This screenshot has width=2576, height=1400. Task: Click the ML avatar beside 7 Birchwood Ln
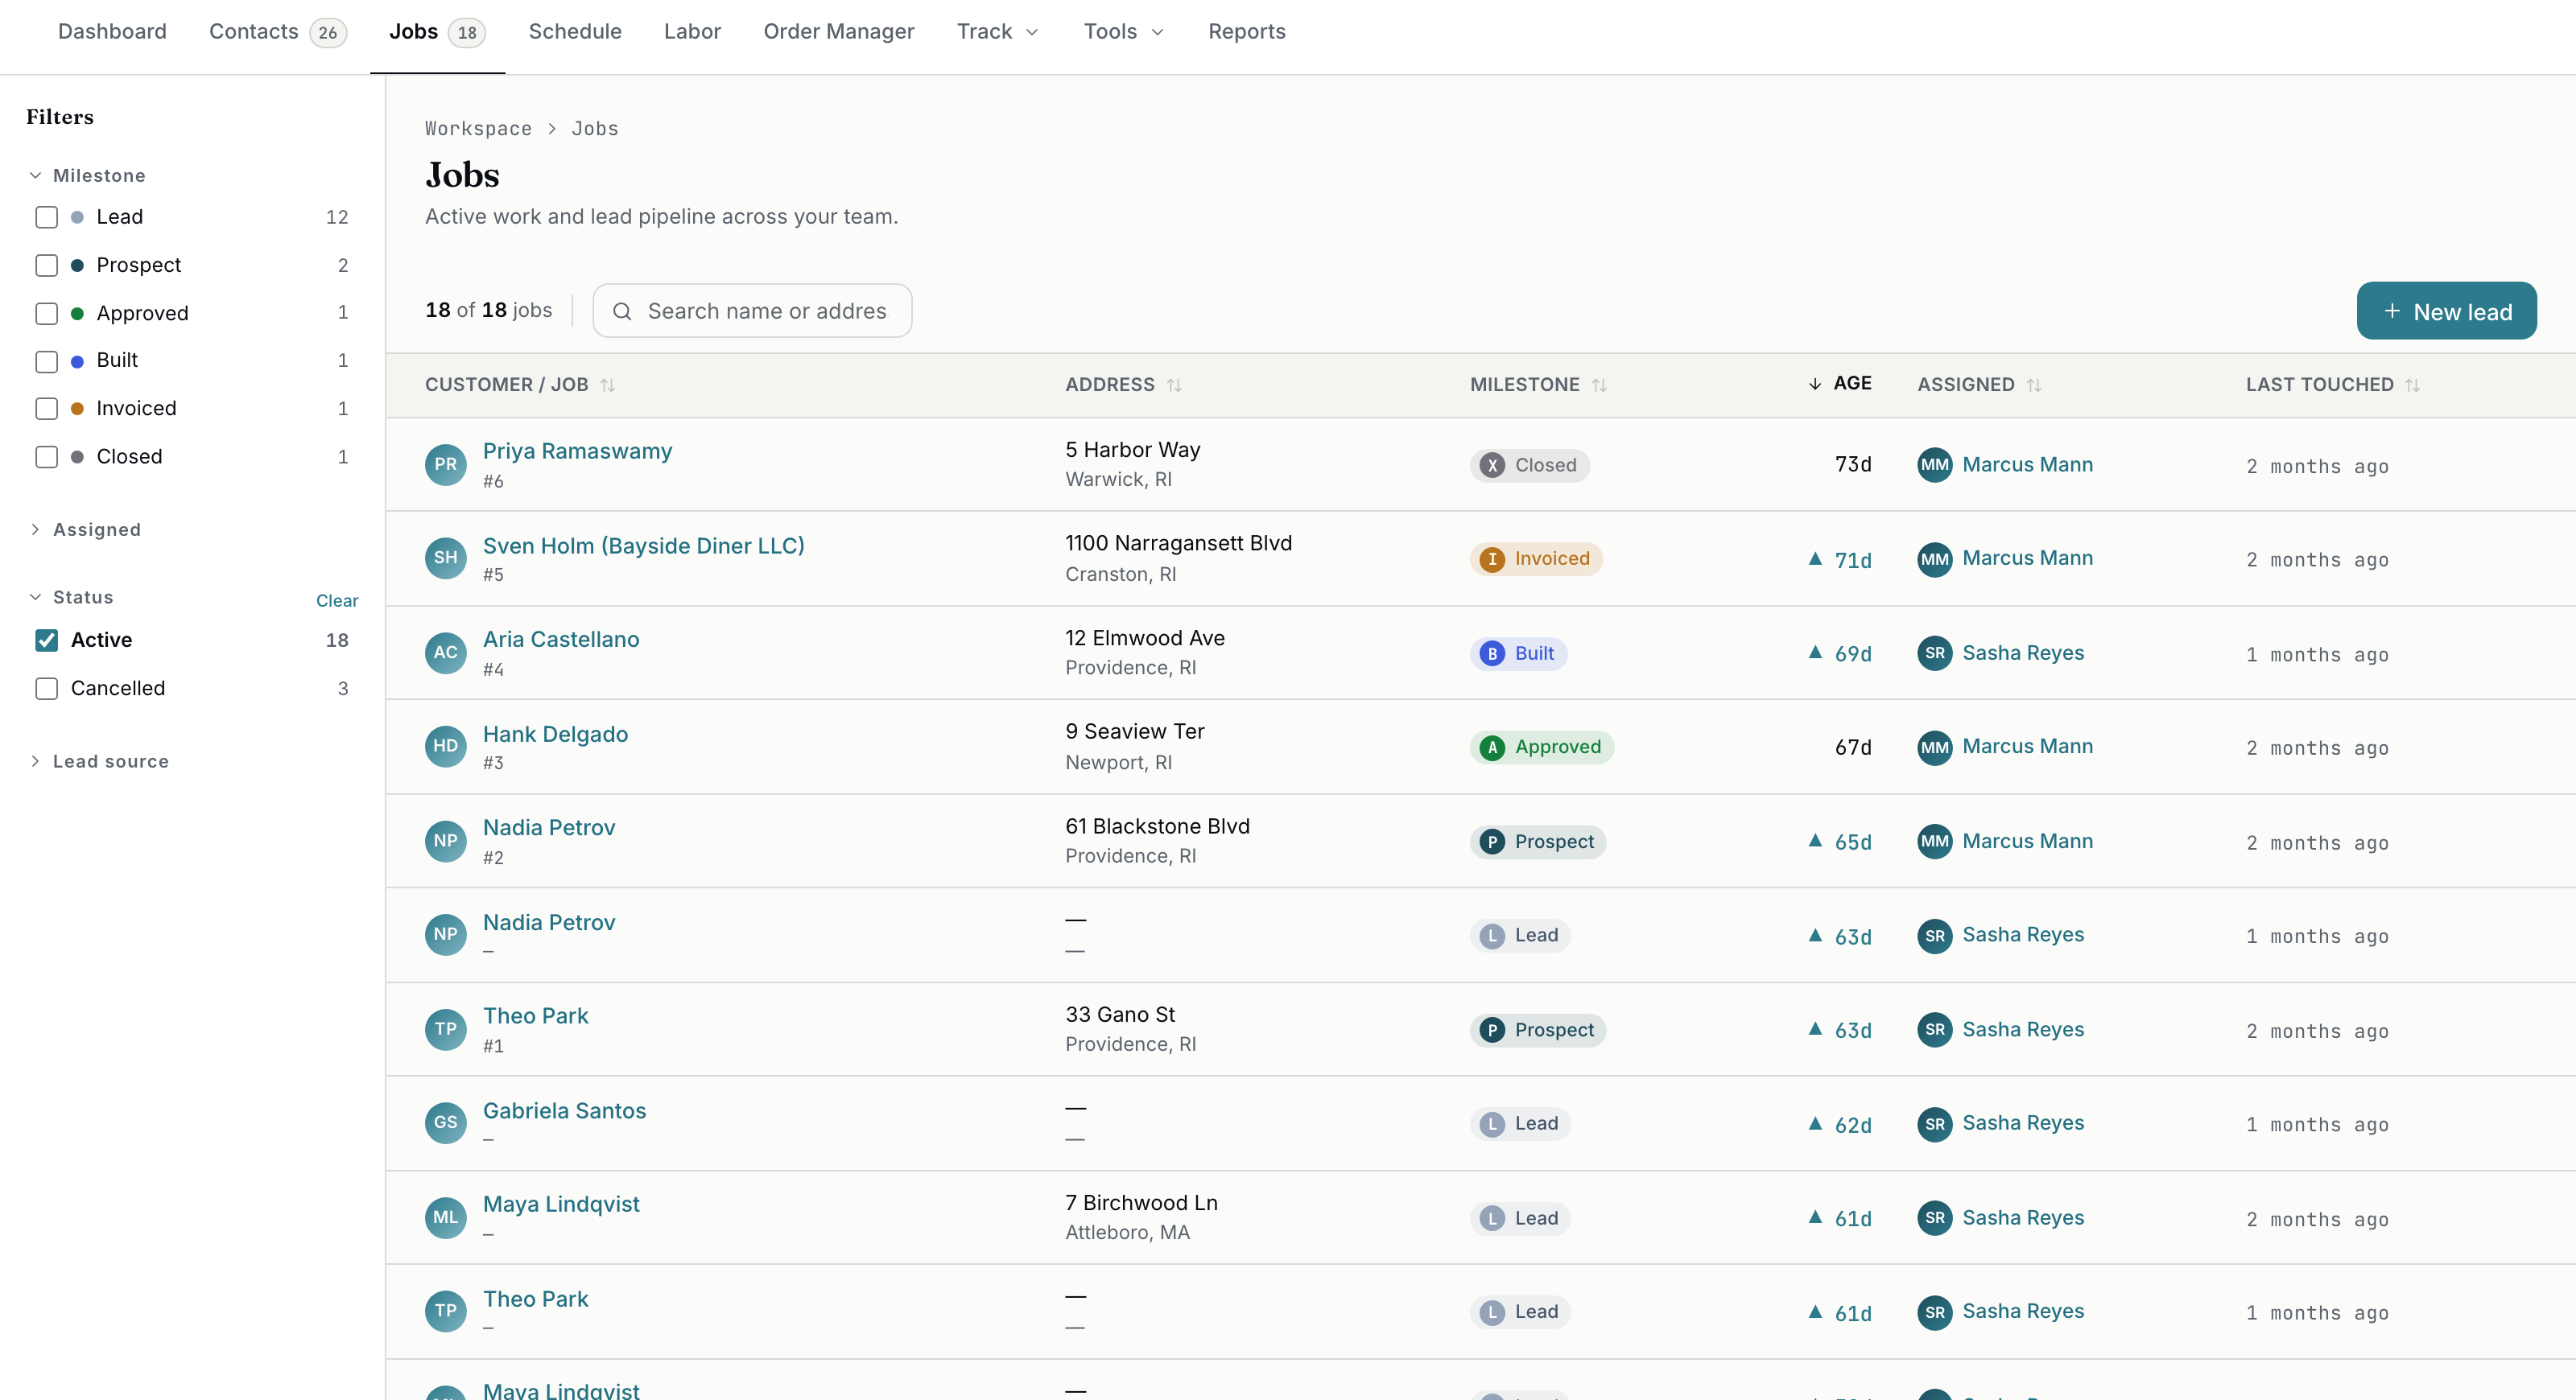446,1217
